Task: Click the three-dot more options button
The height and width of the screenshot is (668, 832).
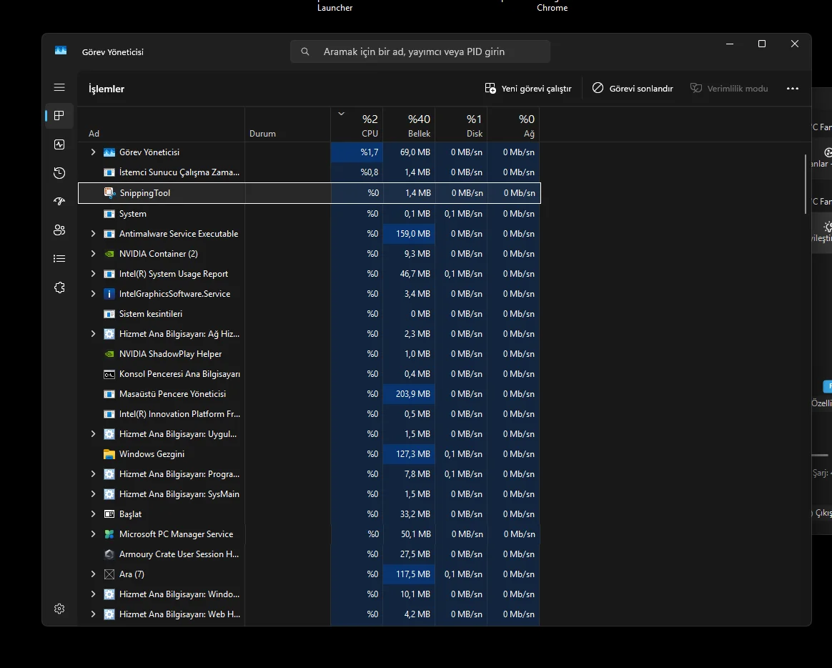Action: (x=792, y=89)
